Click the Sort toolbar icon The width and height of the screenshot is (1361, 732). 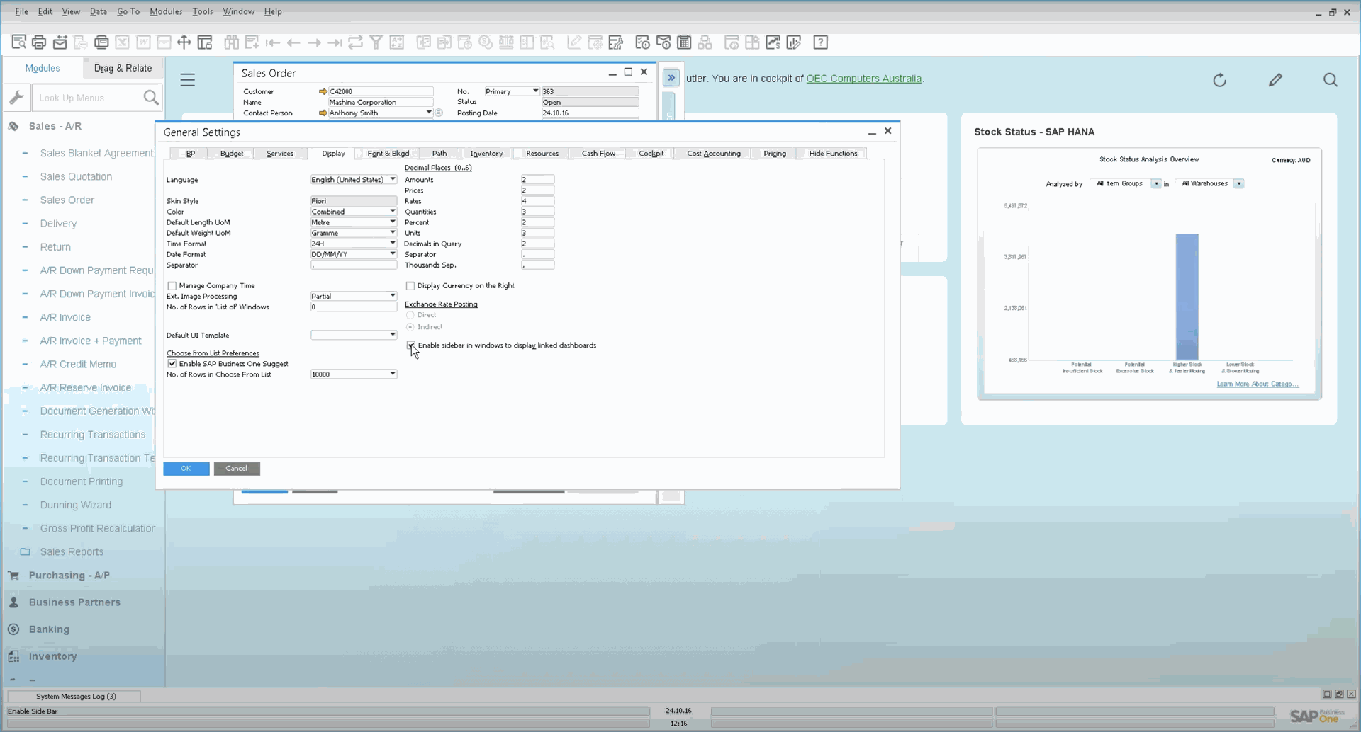click(397, 42)
